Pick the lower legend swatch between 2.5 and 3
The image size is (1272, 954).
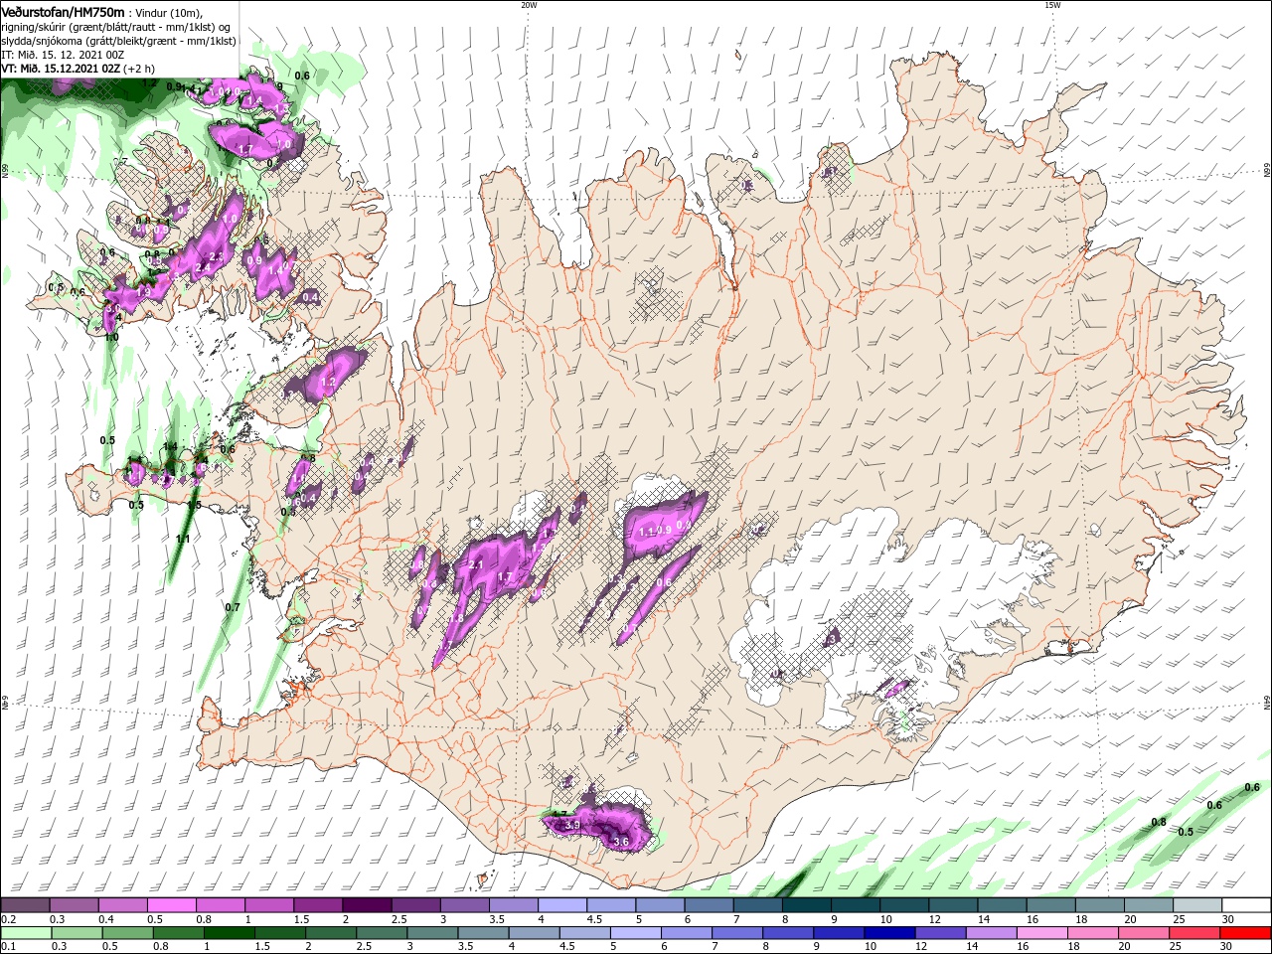(x=382, y=933)
